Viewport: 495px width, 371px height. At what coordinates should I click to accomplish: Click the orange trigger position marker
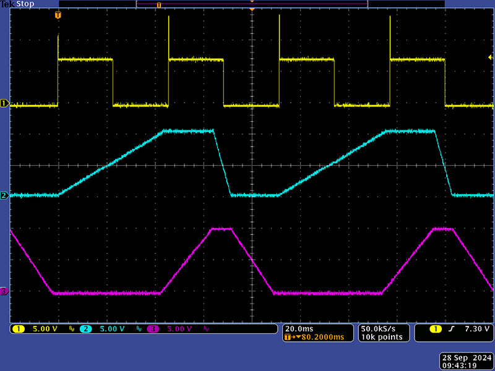(58, 15)
